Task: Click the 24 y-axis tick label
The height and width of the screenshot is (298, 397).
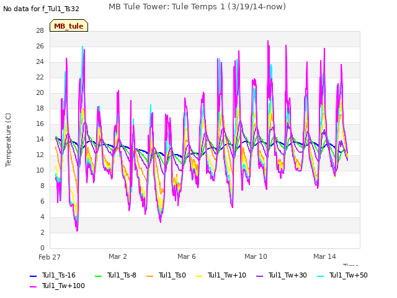Action: (40, 62)
